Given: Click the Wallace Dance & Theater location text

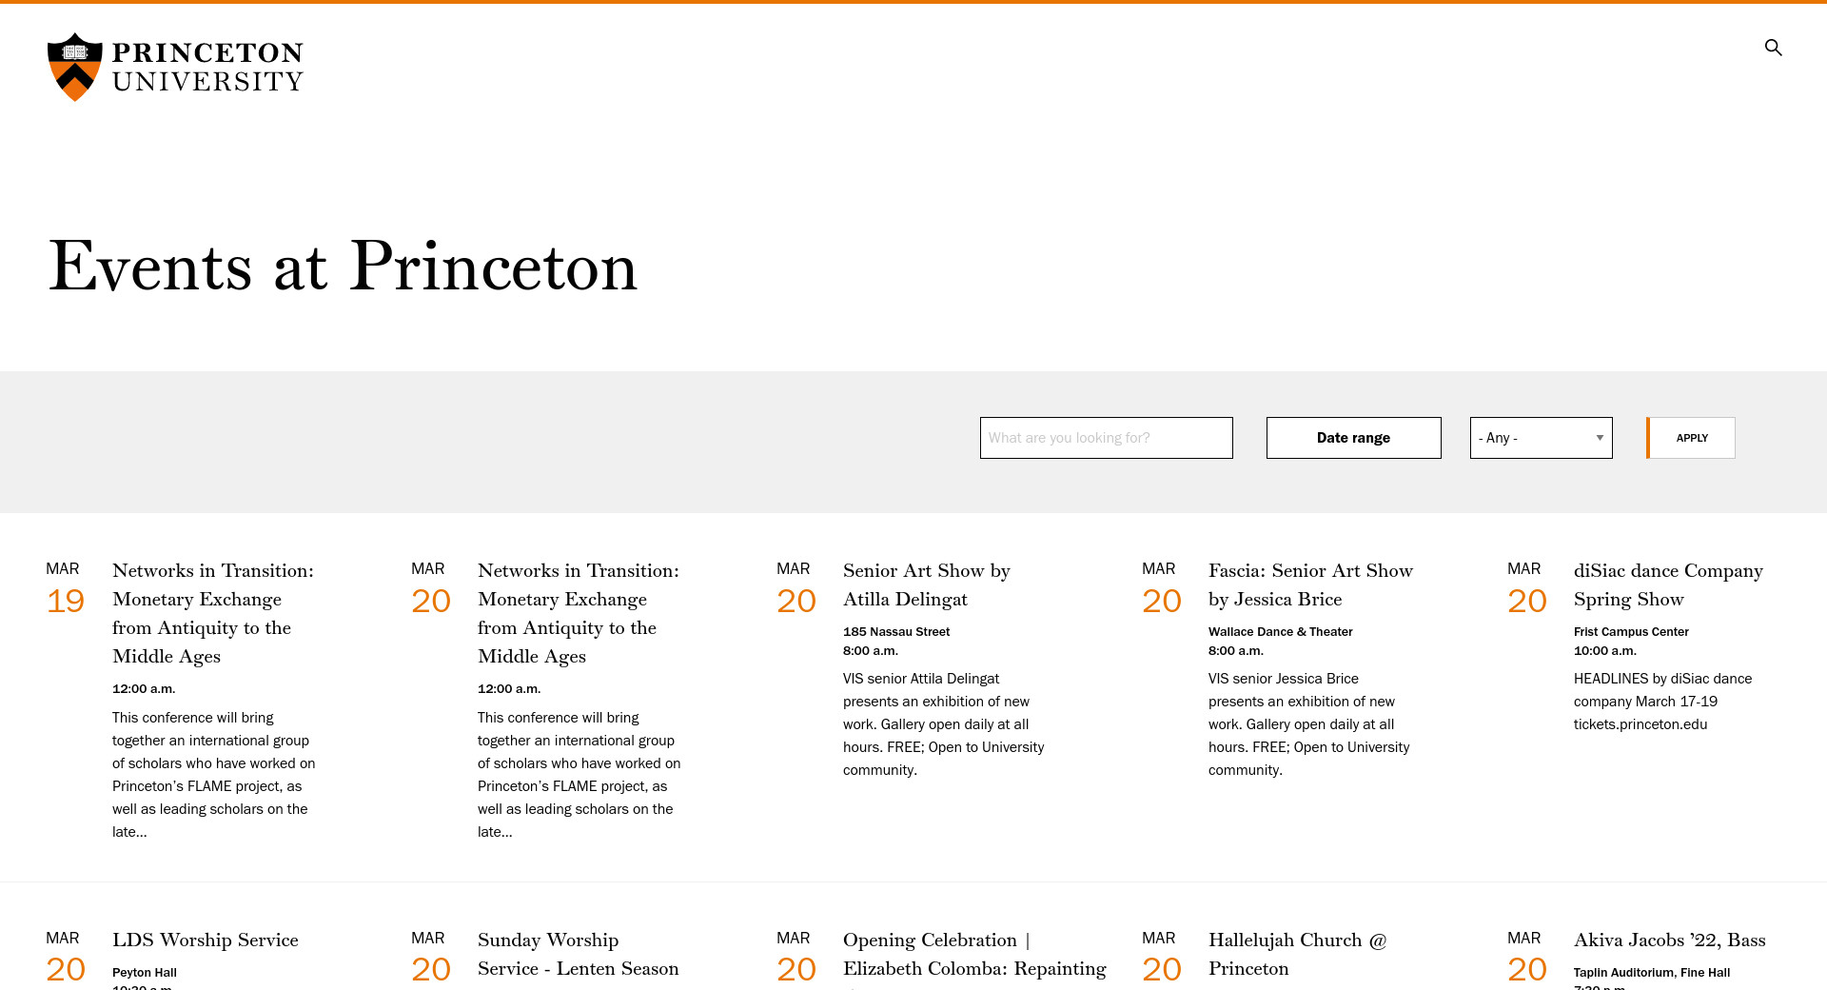Looking at the screenshot, I should [1280, 631].
